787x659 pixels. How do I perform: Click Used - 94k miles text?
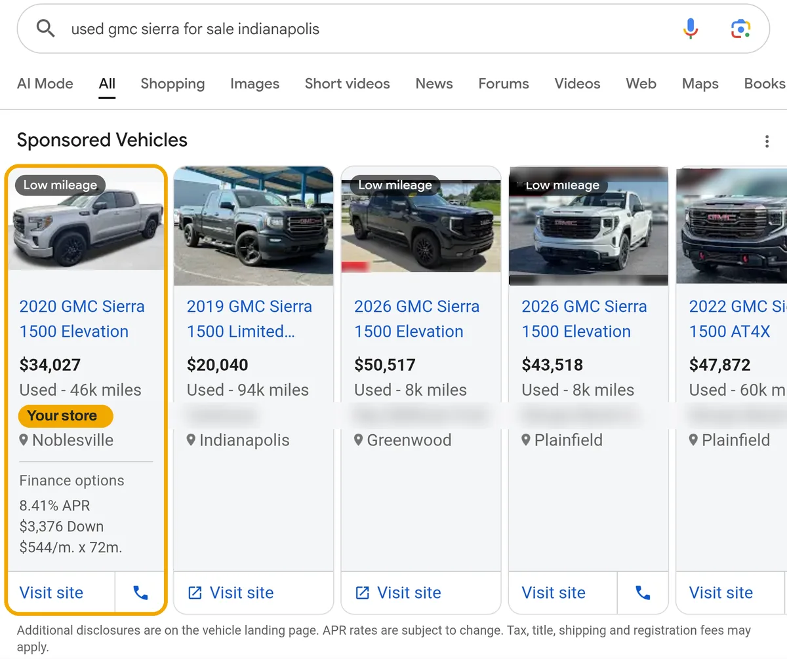point(247,390)
